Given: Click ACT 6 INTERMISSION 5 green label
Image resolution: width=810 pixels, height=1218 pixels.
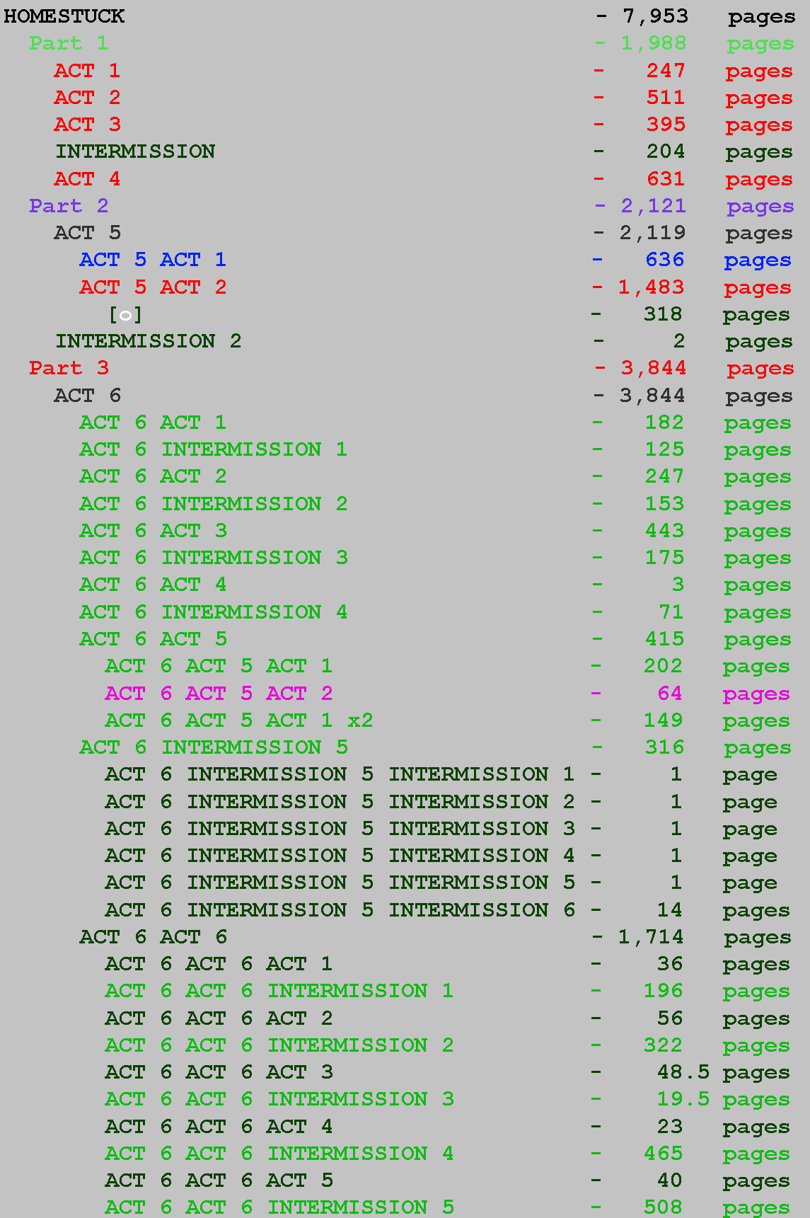Looking at the screenshot, I should click(213, 747).
